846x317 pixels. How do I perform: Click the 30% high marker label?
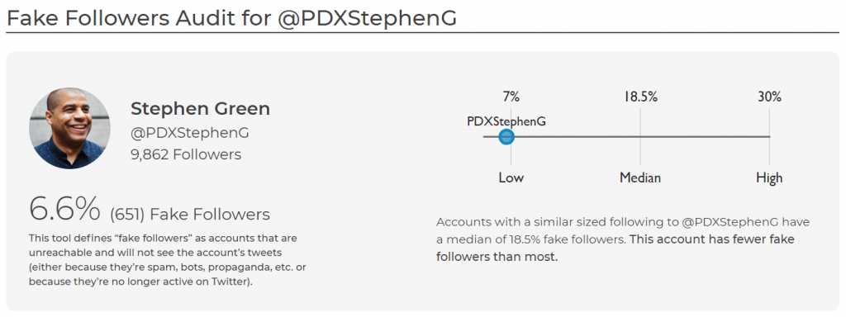pos(769,97)
